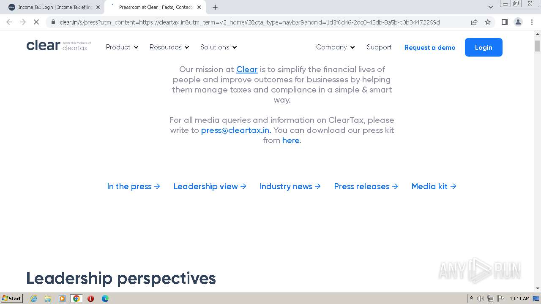Click the browser forward arrow
This screenshot has height=304, width=541.
(23, 22)
